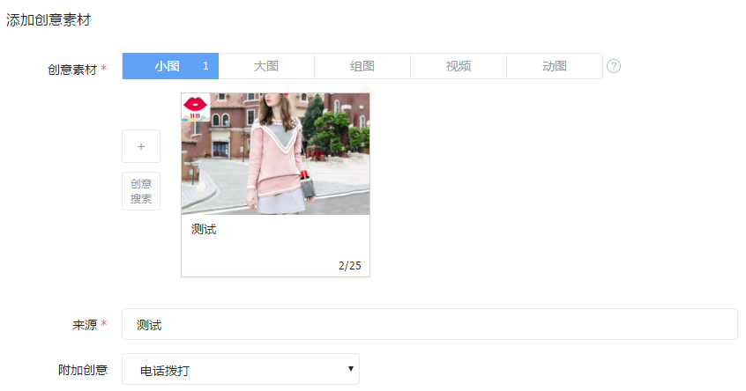Switch to the 视频 tab

click(x=459, y=66)
